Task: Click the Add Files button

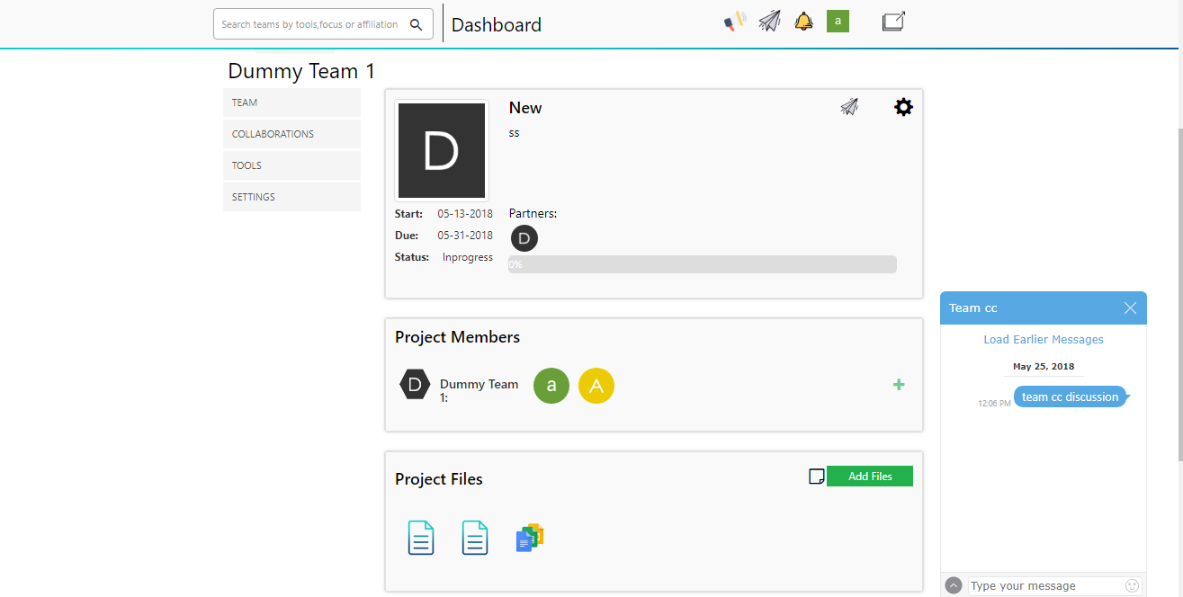Action: point(869,477)
